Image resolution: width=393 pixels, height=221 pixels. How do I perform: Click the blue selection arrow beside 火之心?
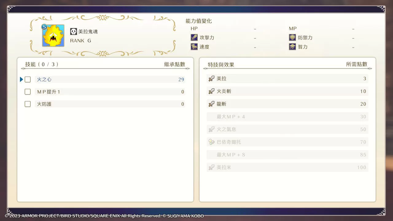click(x=21, y=79)
